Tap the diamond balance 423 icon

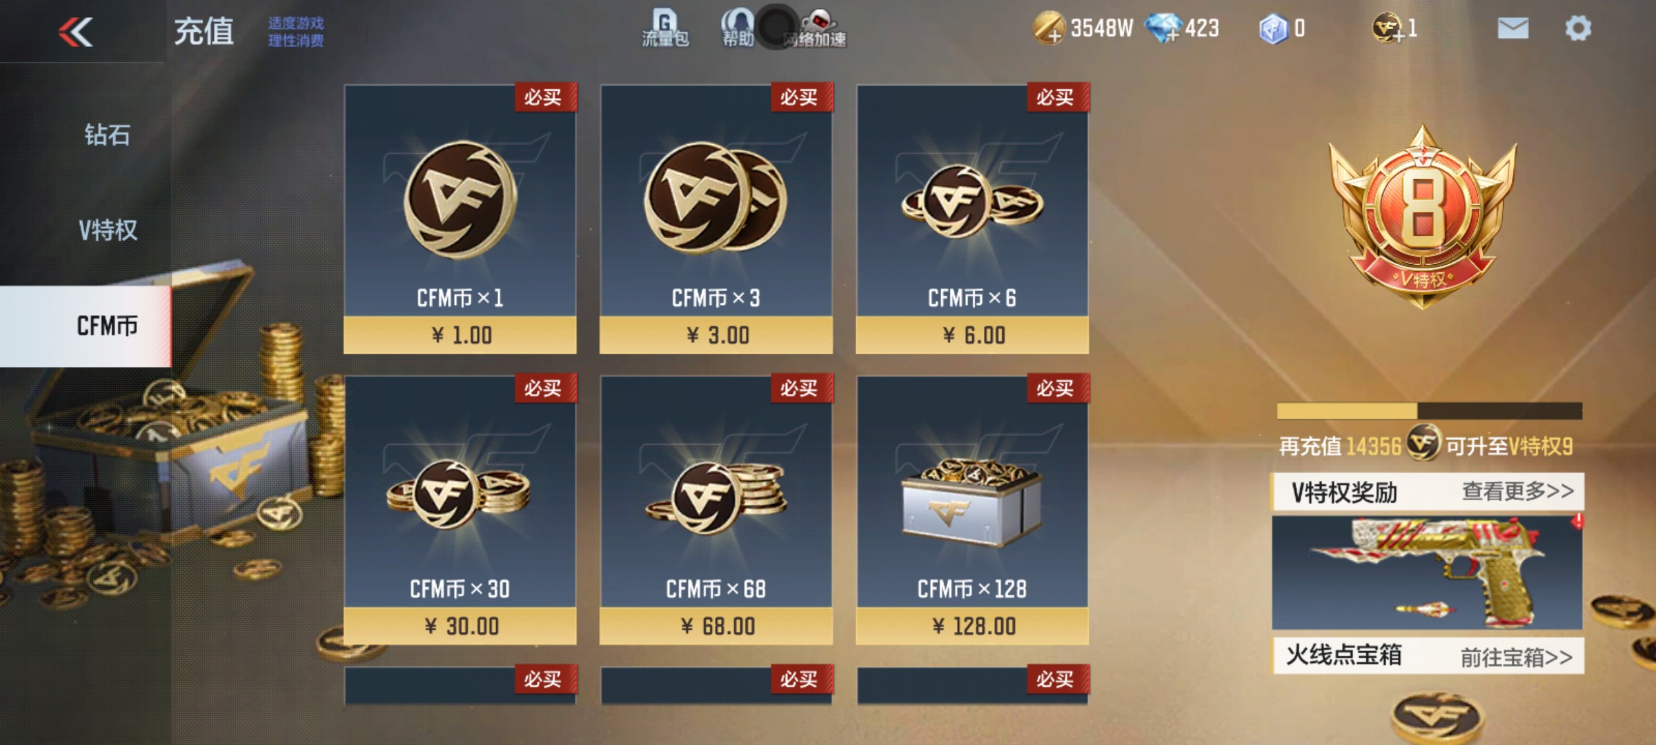pos(1163,28)
